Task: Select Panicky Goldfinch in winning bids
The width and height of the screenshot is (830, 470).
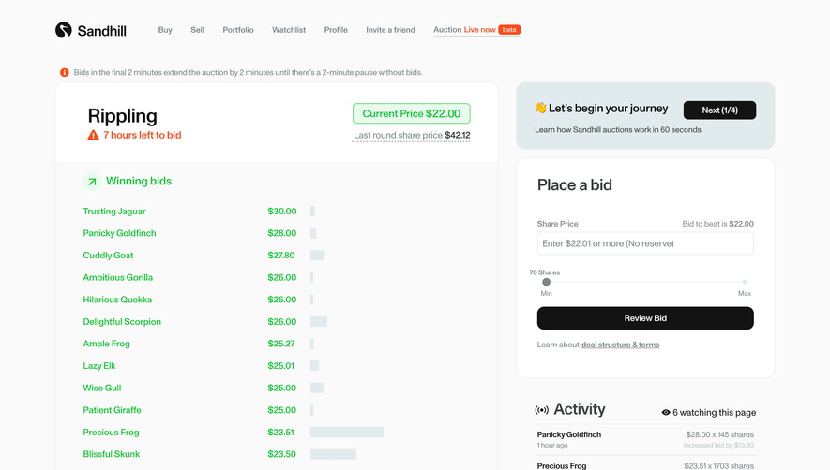Action: (120, 233)
